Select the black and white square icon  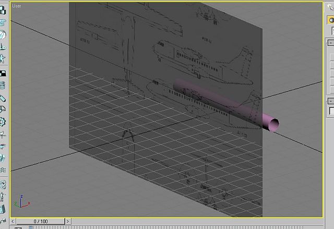[3, 73]
